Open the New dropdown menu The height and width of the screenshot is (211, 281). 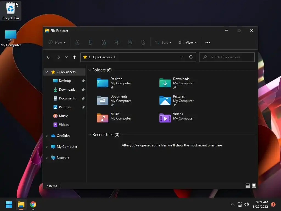57,43
